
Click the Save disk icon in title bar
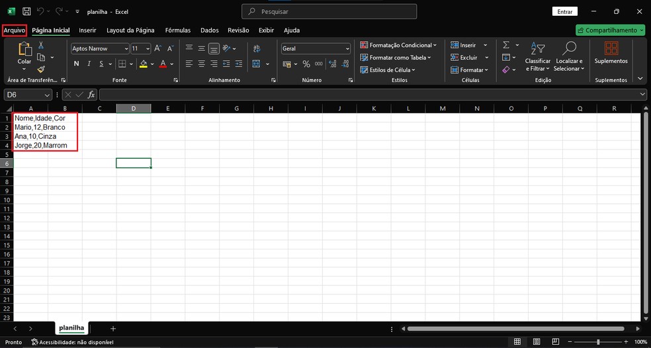(26, 12)
